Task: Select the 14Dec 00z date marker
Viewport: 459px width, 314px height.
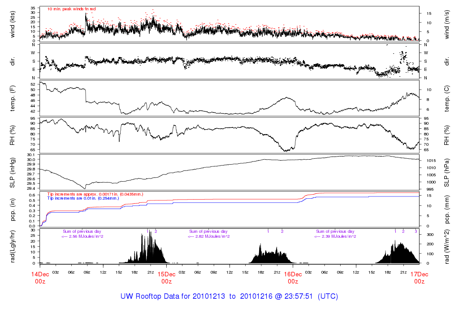Action: click(39, 278)
